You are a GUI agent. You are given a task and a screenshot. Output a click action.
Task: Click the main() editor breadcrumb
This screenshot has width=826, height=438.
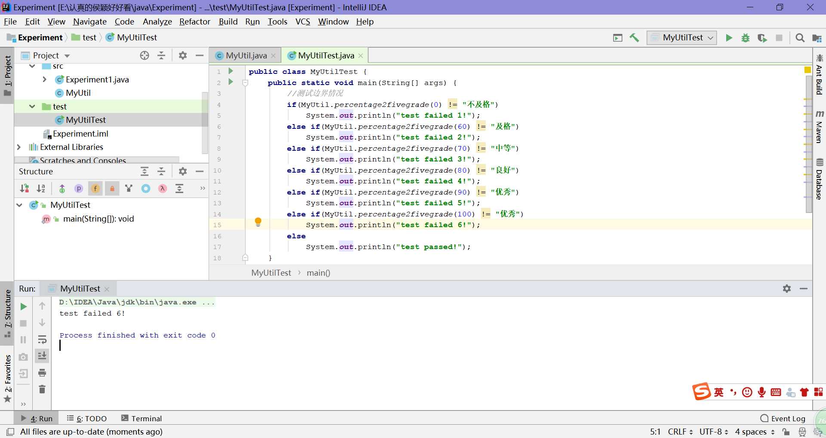tap(318, 273)
